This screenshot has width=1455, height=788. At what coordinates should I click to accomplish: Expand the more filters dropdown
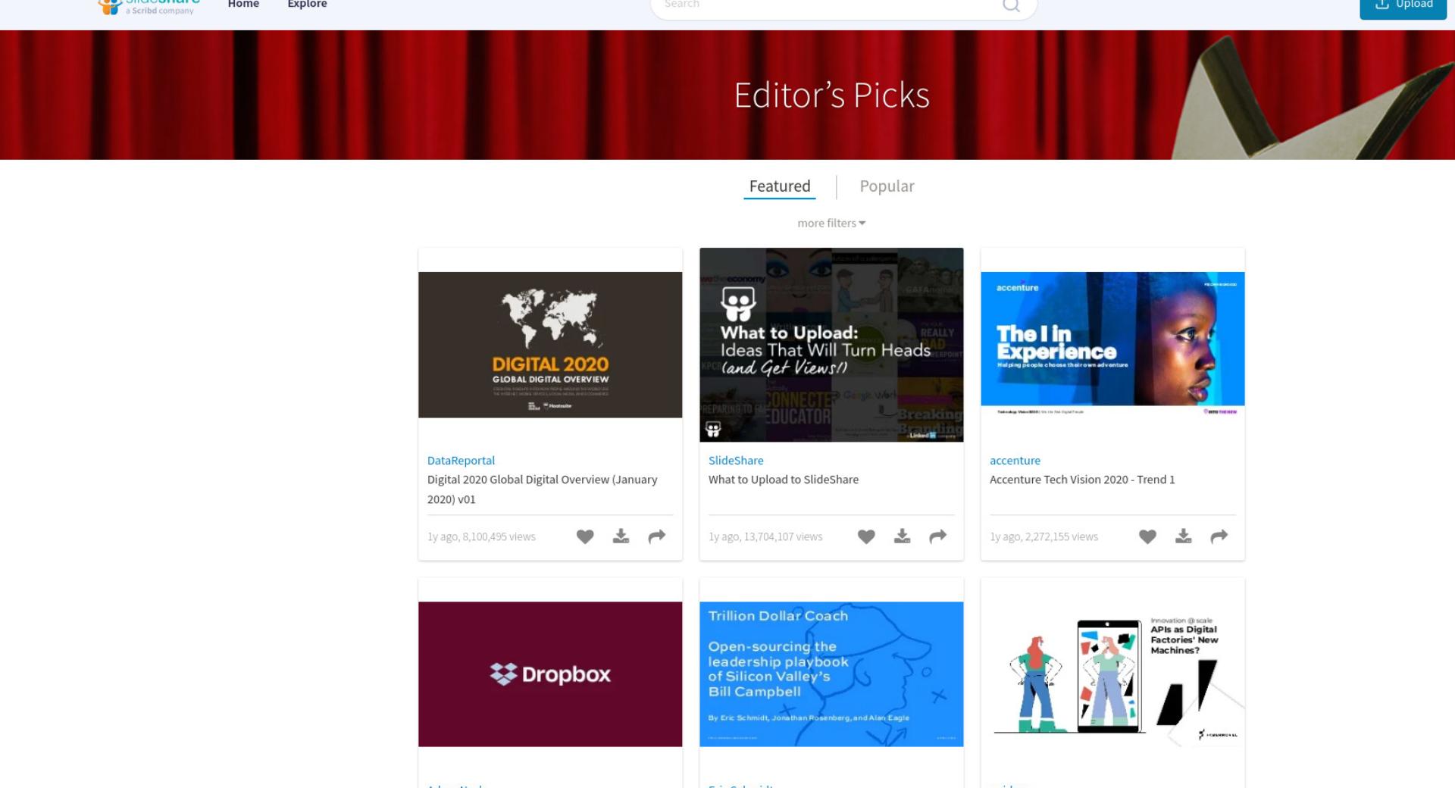coord(831,223)
